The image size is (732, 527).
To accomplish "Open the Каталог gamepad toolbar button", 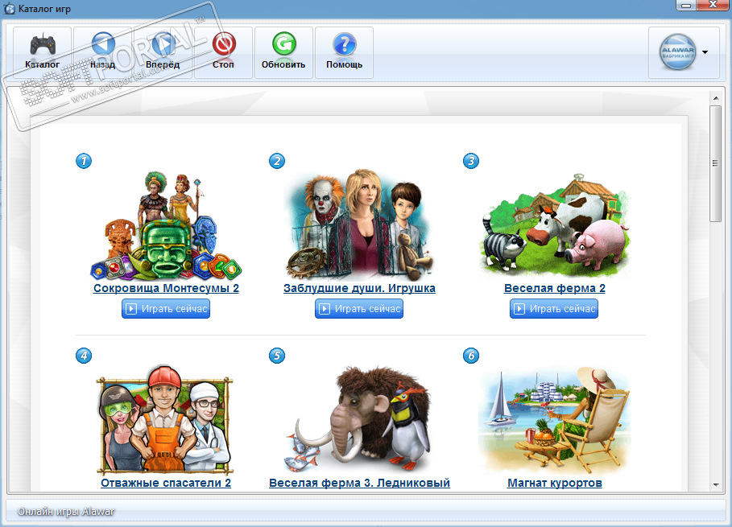I will click(x=43, y=52).
